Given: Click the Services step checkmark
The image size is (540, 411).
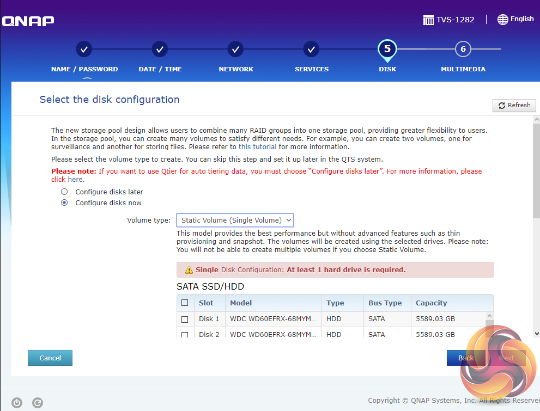Looking at the screenshot, I should pyautogui.click(x=311, y=50).
